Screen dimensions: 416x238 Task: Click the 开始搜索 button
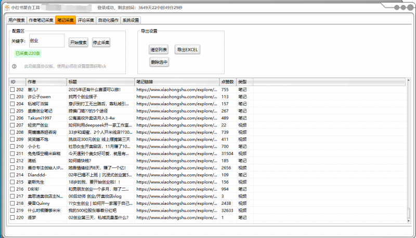(x=79, y=43)
